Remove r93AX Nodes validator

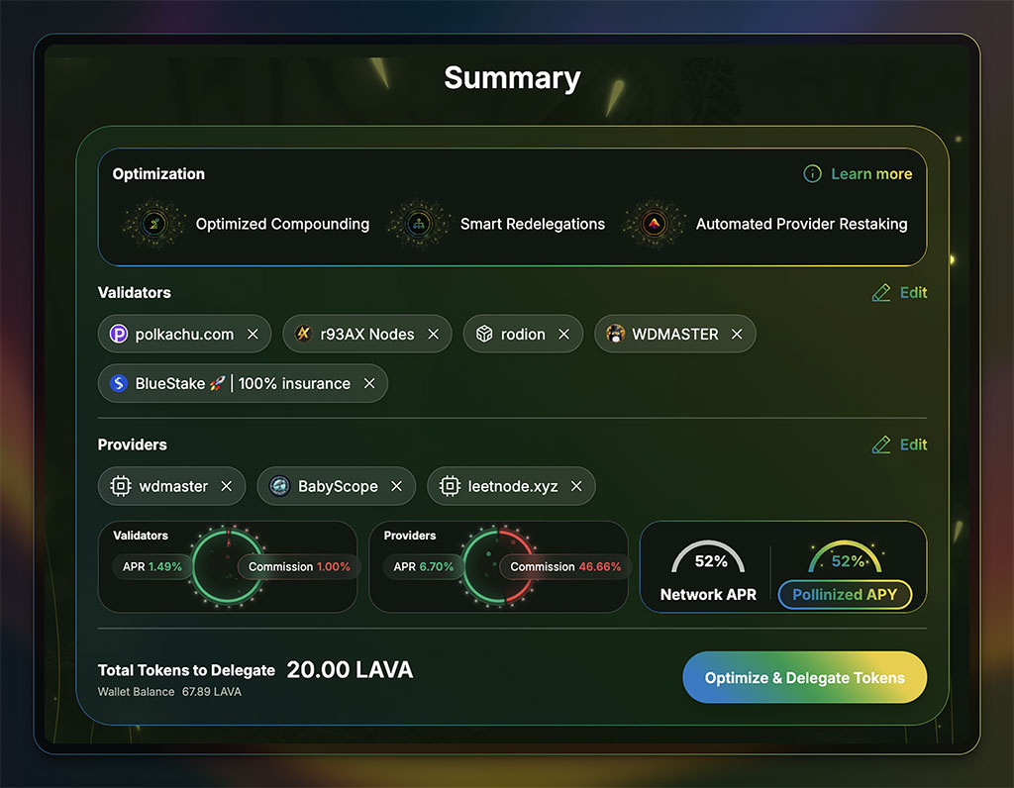tap(434, 335)
